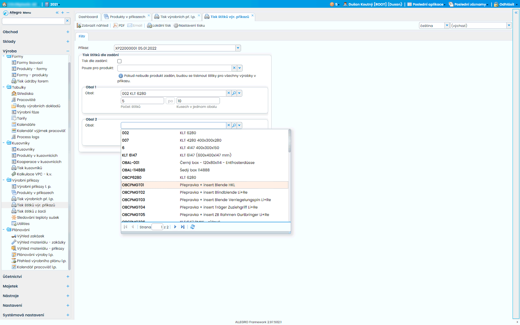Viewport: 520px width, 325px height.
Task: Select OBCPMGT01 Přepravka item from list
Action: 204,185
